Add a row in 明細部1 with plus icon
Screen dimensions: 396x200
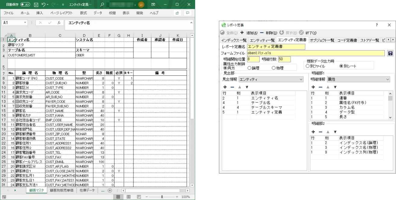click(x=313, y=87)
